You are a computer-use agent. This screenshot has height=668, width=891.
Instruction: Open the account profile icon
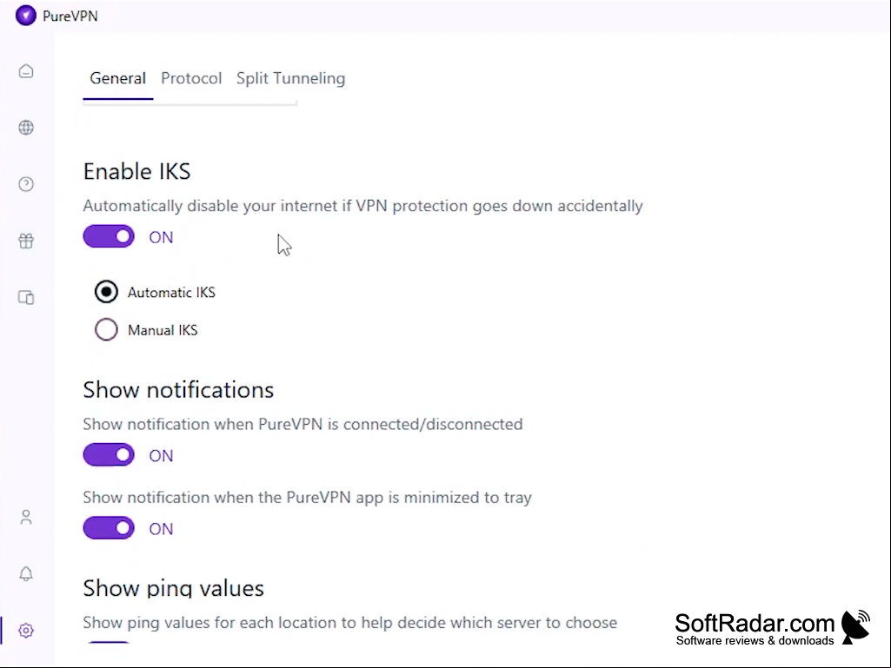point(26,517)
